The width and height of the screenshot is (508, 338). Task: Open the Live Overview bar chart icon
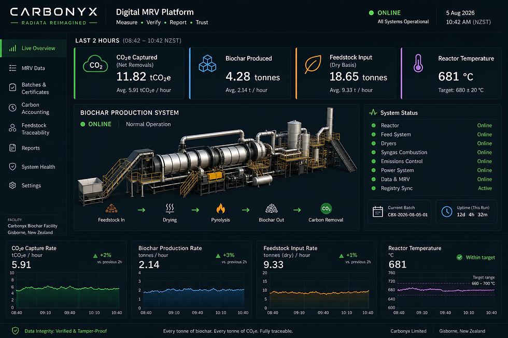12,49
